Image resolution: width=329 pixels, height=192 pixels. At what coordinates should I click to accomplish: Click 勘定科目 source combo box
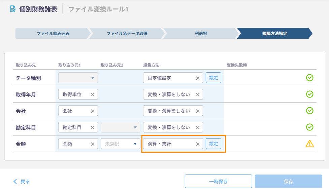[78, 127]
